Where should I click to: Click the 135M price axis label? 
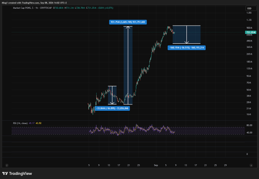(249, 69)
